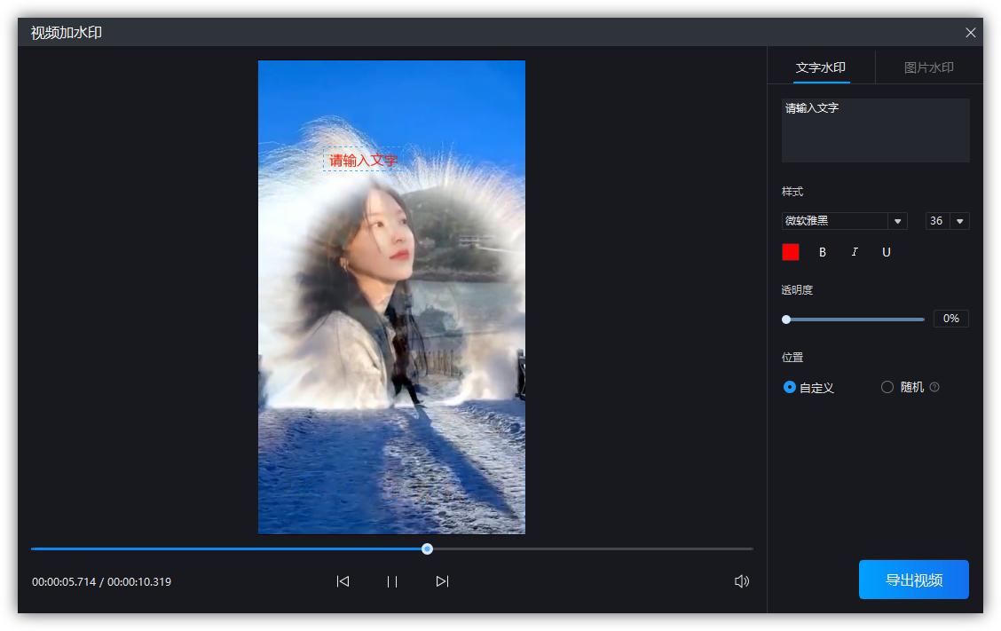
Task: Select the watermark text box on the video
Action: coord(362,160)
